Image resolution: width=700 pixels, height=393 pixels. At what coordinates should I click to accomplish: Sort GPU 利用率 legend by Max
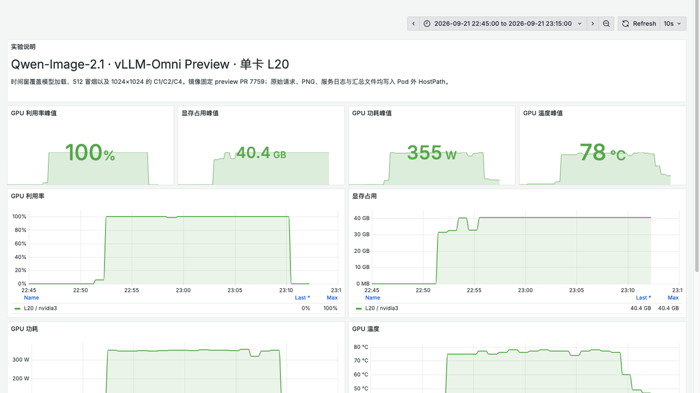pos(332,298)
